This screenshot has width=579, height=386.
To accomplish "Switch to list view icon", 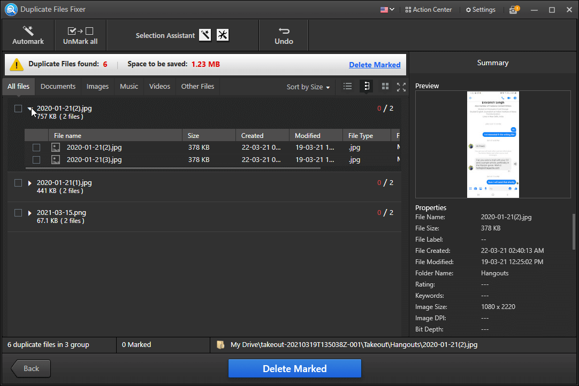I will (347, 87).
